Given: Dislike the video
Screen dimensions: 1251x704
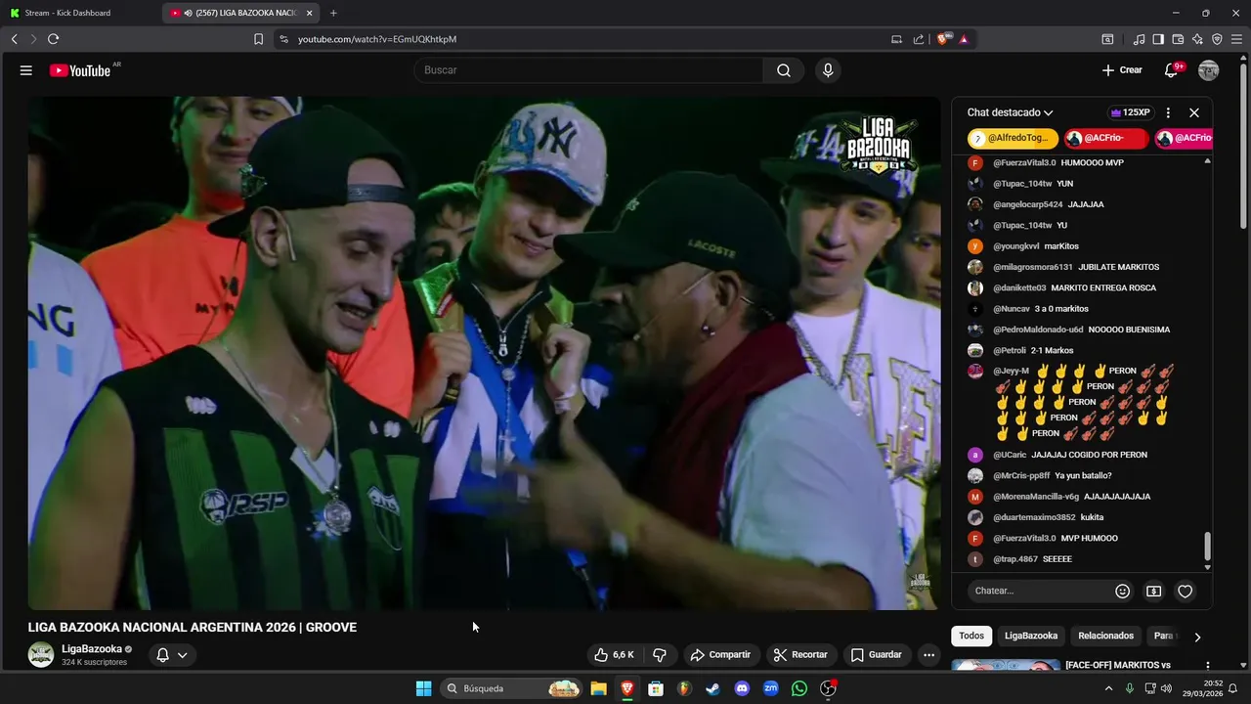Looking at the screenshot, I should tap(660, 655).
